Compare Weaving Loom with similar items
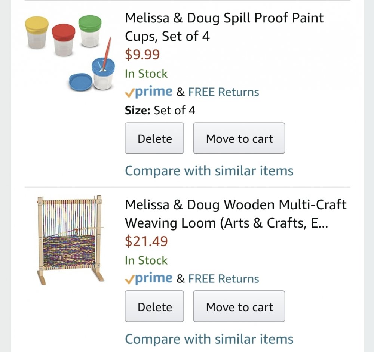This screenshot has height=352, width=374. point(209,339)
